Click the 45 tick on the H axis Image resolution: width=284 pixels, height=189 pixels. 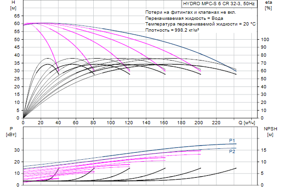17,47
